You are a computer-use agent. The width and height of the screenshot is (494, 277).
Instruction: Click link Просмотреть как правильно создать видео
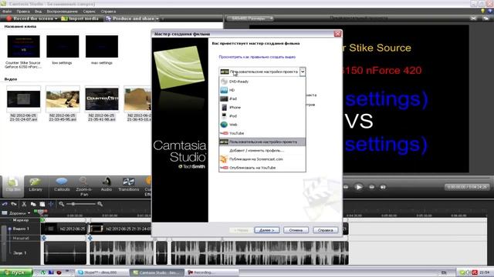click(257, 57)
